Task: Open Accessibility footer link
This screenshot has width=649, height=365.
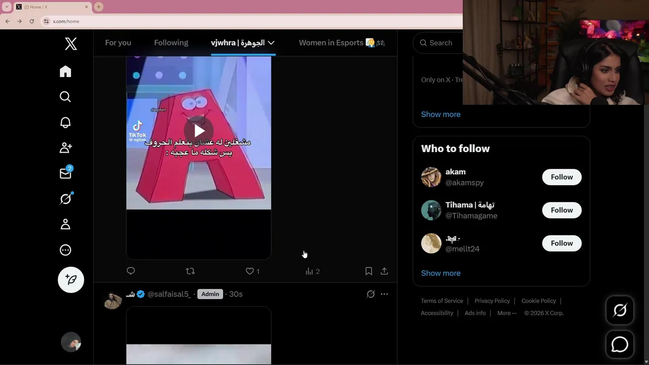Action: (437, 313)
